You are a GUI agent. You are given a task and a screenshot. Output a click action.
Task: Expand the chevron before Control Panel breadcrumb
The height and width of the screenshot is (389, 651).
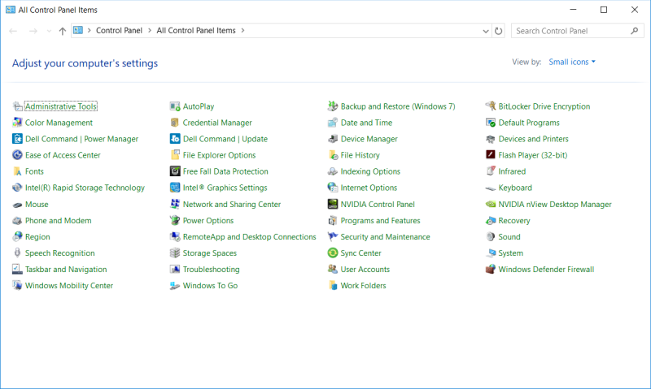89,30
